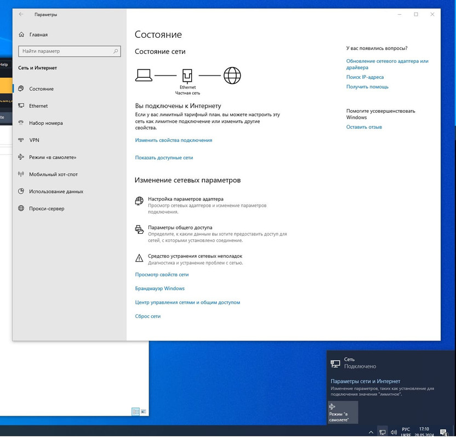456x438 pixels.
Task: Click the Оставить отзыв feedback link
Action: pos(364,127)
